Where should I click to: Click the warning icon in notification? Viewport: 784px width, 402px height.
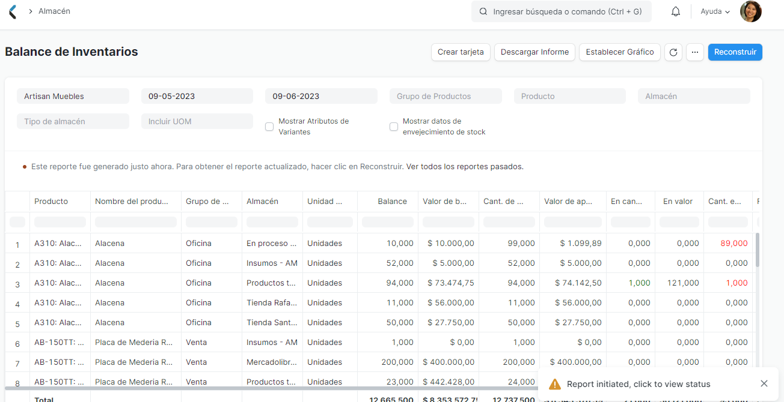(x=555, y=384)
